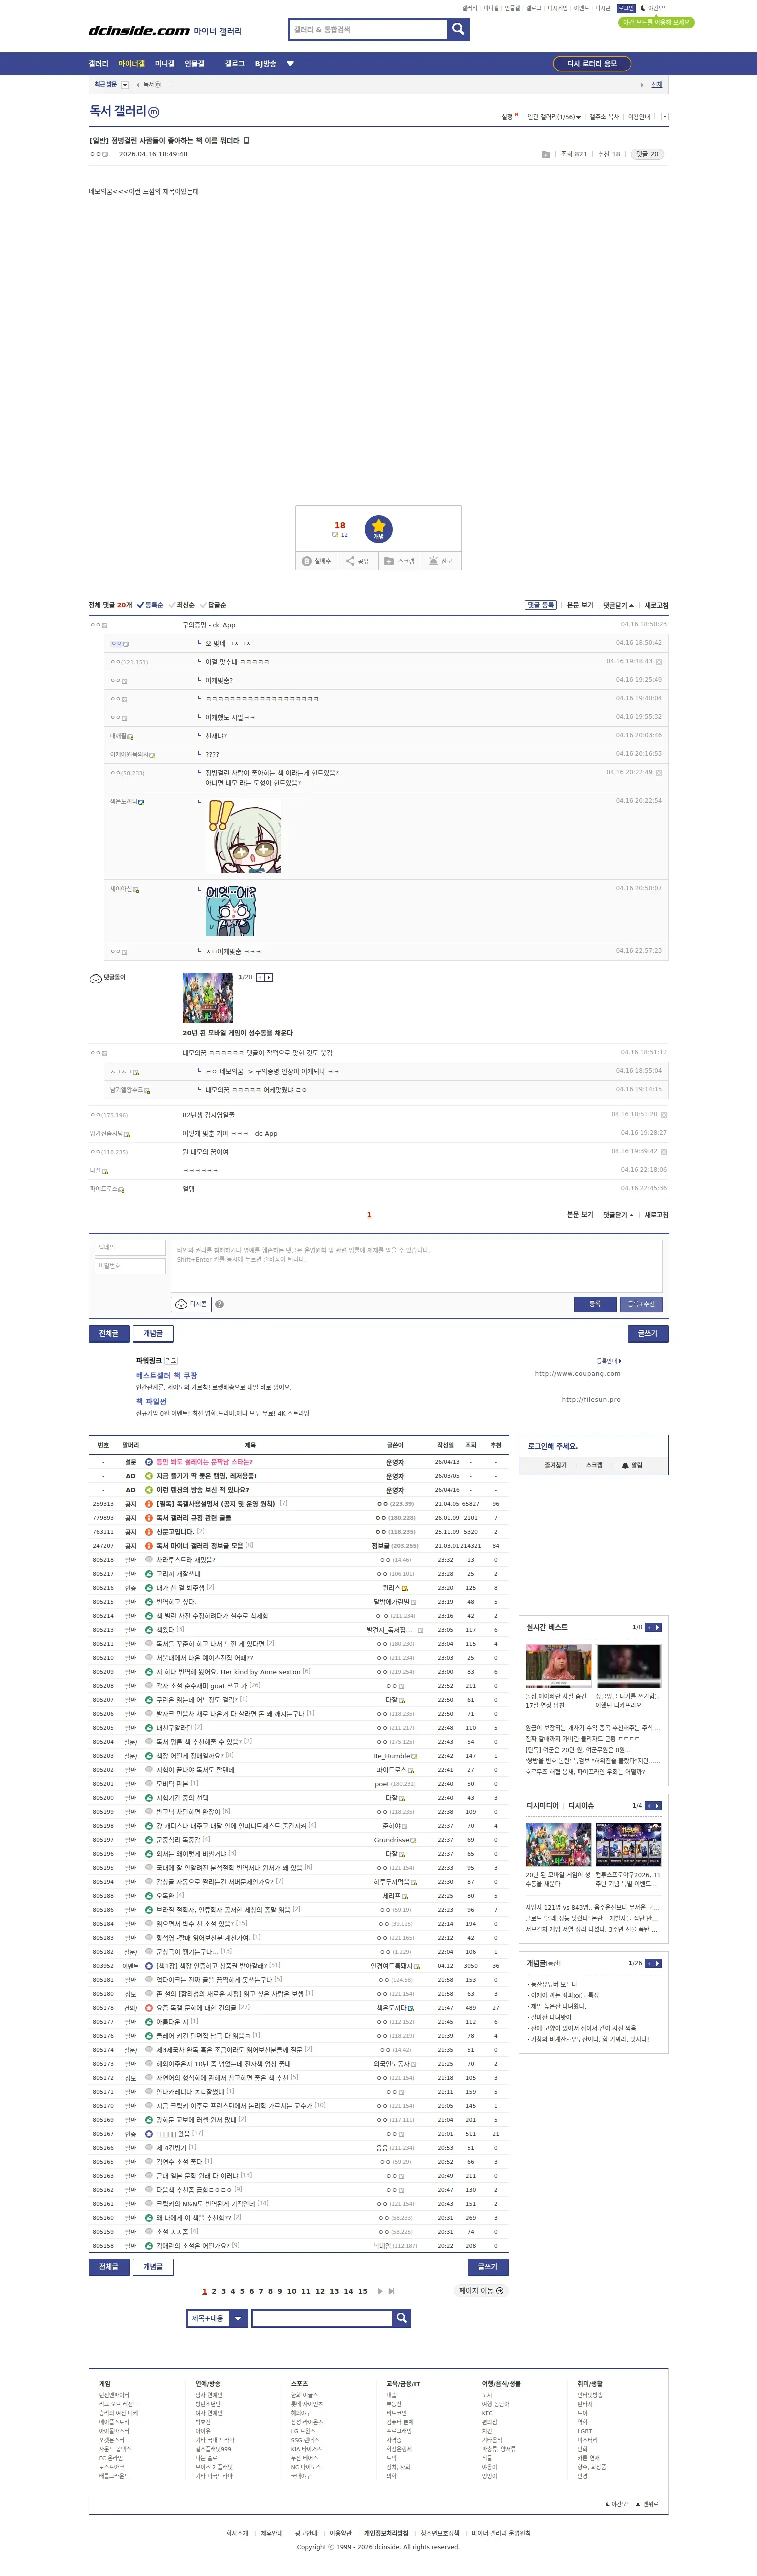Expand the top navigation dropdown arrow after BJ방송
The height and width of the screenshot is (2576, 757).
(291, 64)
